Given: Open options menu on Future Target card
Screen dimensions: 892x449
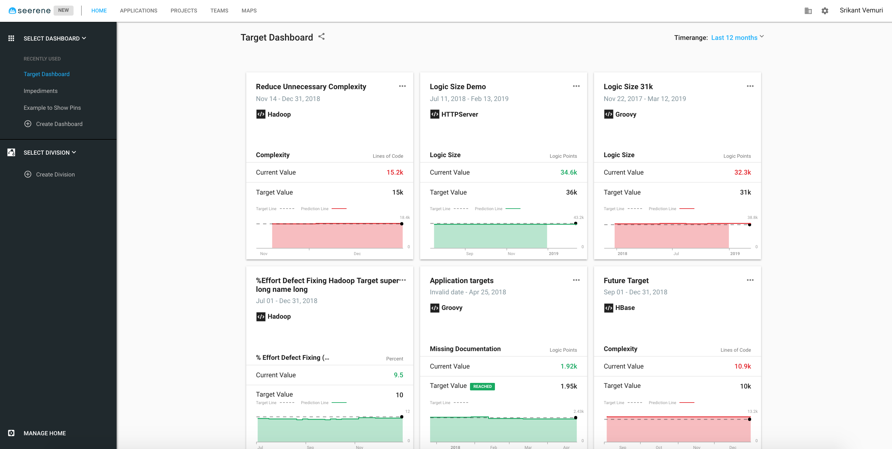Looking at the screenshot, I should [x=750, y=280].
